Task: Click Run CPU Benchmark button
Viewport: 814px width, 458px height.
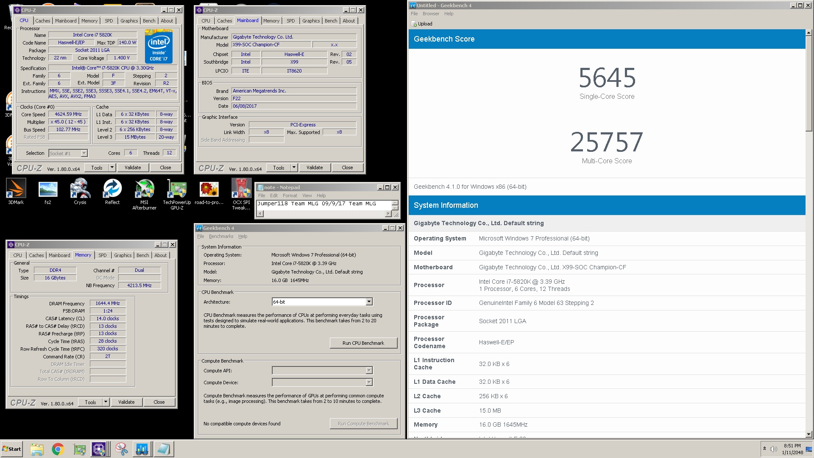Action: (x=363, y=343)
